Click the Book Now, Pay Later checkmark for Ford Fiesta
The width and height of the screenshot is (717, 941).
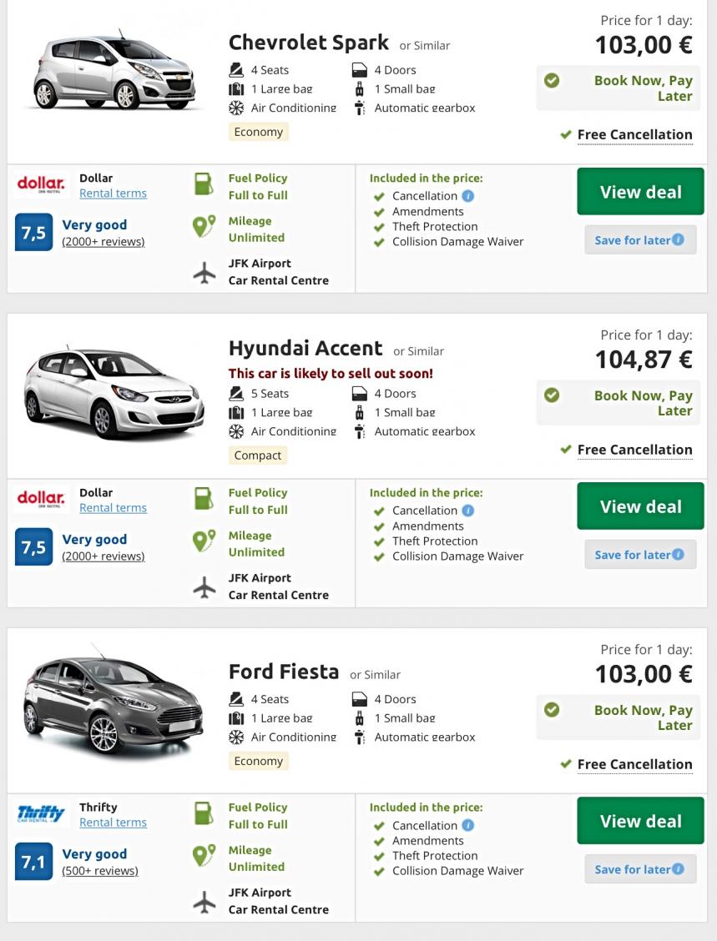click(552, 710)
